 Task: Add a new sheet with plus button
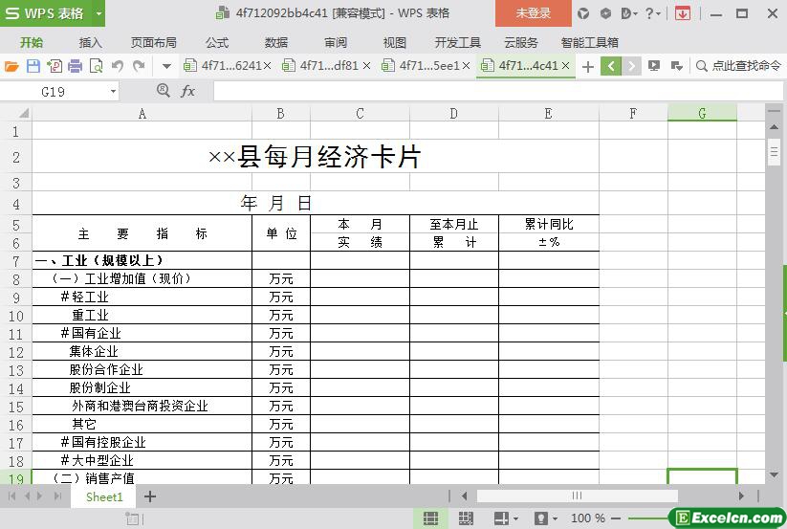149,496
